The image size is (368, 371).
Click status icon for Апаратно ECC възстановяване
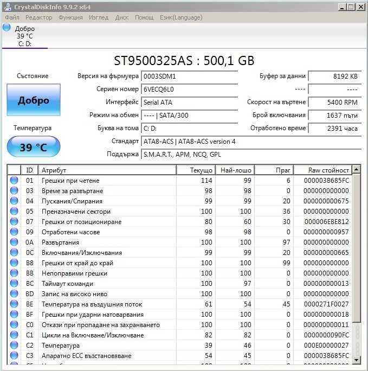pos(14,355)
